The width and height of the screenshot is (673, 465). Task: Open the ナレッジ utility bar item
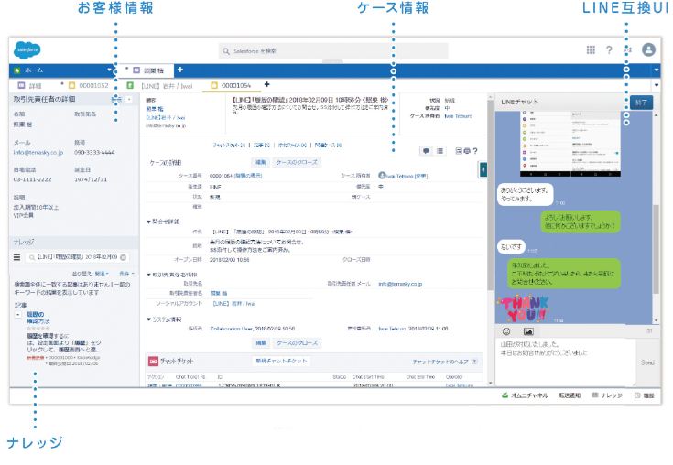tap(607, 395)
